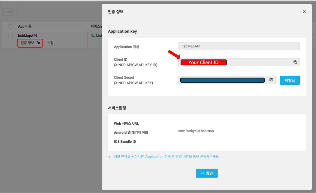Click the Client Secret label
This screenshot has height=193, width=316.
click(124, 77)
